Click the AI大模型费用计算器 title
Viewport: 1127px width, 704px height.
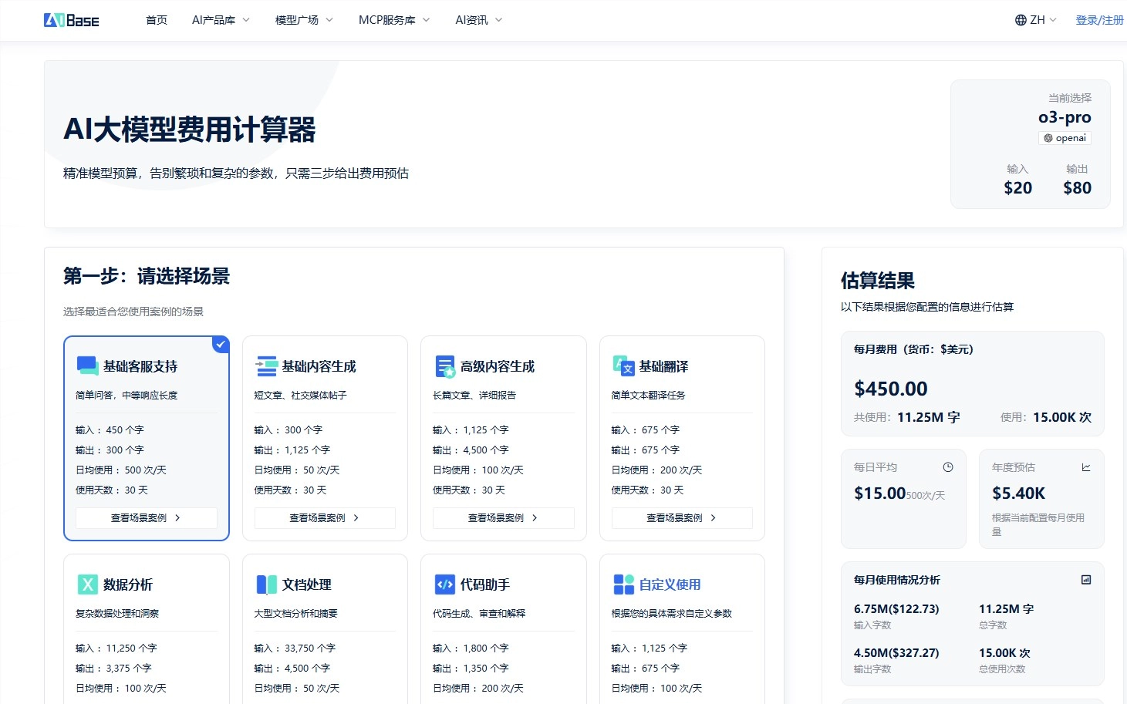(190, 130)
